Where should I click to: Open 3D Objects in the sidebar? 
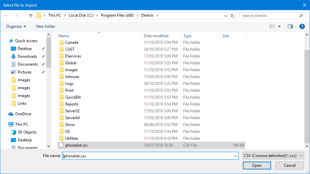(27, 132)
